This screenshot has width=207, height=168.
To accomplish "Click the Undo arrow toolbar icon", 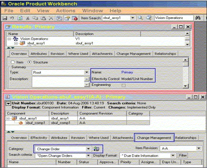I will [12, 18].
